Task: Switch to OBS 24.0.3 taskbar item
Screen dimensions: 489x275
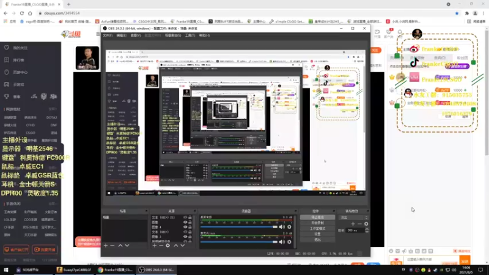Action: coord(156,269)
